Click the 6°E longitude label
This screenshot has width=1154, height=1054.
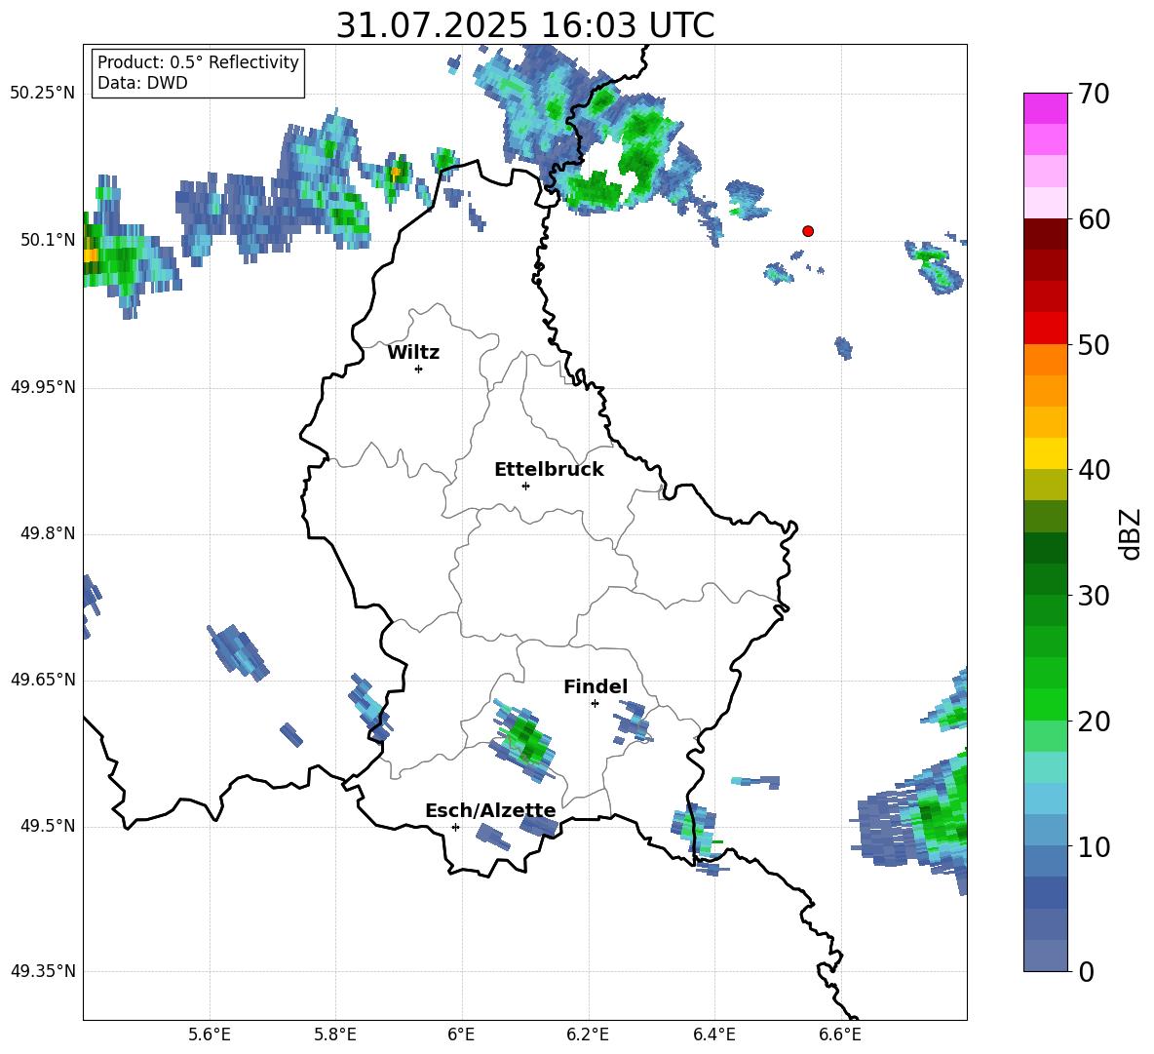tap(461, 1034)
